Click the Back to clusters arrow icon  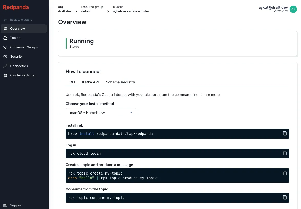5,20
